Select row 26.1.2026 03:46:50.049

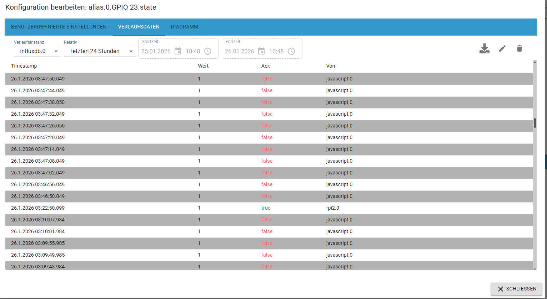(x=269, y=196)
